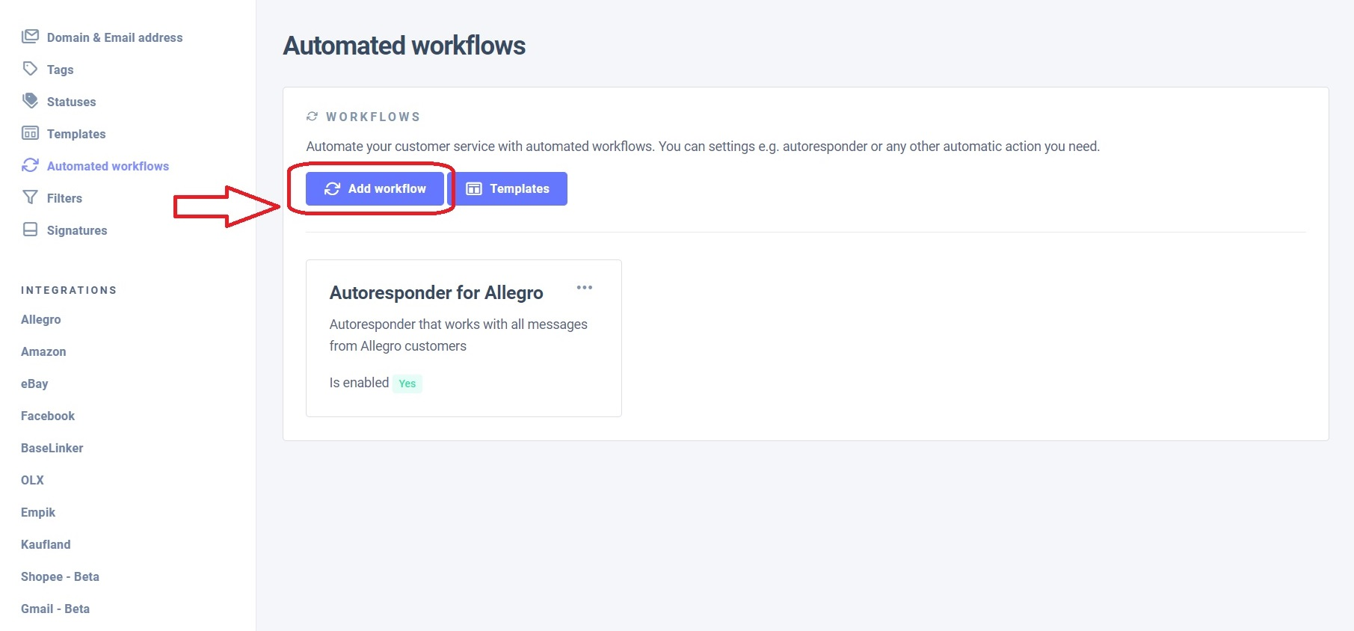
Task: Click the Signatures icon in sidebar
Action: point(30,230)
